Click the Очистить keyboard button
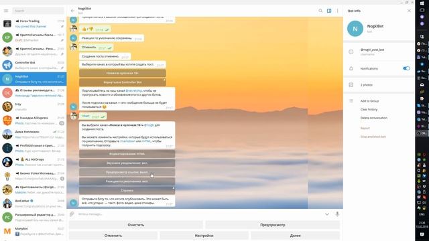The image size is (429, 241). tap(135, 225)
